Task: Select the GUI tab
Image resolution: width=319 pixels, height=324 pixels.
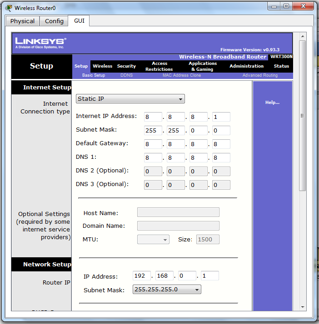Action: pyautogui.click(x=79, y=21)
